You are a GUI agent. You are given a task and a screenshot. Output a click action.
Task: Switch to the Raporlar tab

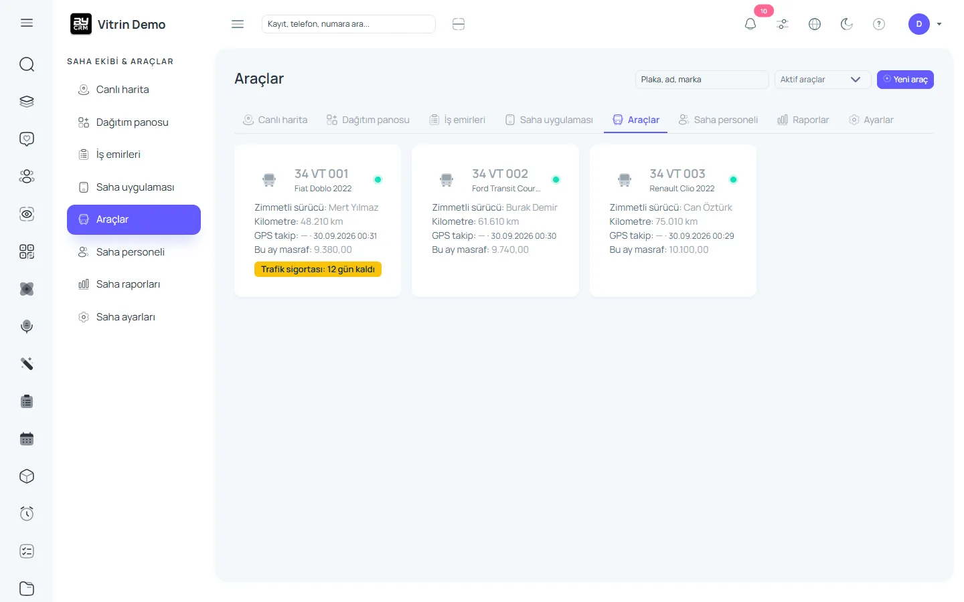coord(803,120)
